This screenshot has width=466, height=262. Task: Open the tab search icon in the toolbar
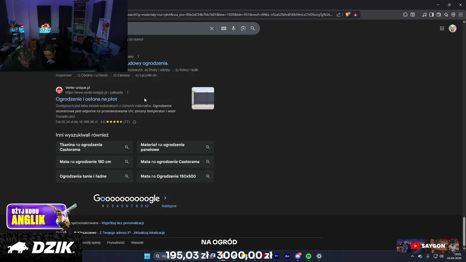tap(412, 15)
